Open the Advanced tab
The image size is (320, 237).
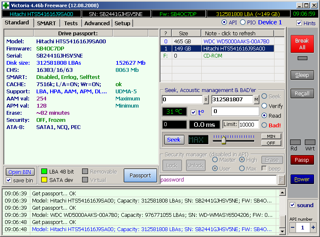point(97,23)
